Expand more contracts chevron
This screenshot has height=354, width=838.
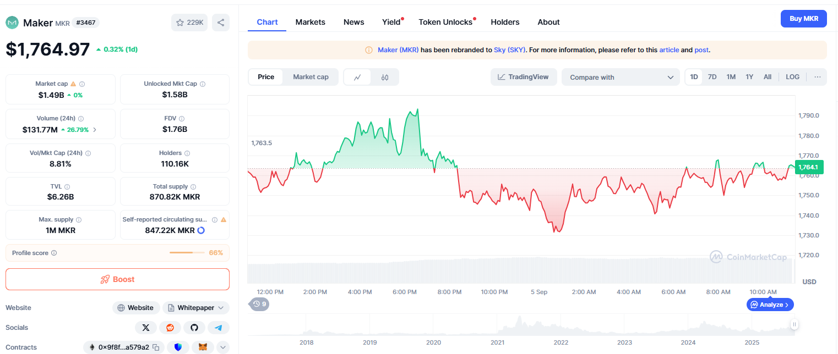pos(223,347)
